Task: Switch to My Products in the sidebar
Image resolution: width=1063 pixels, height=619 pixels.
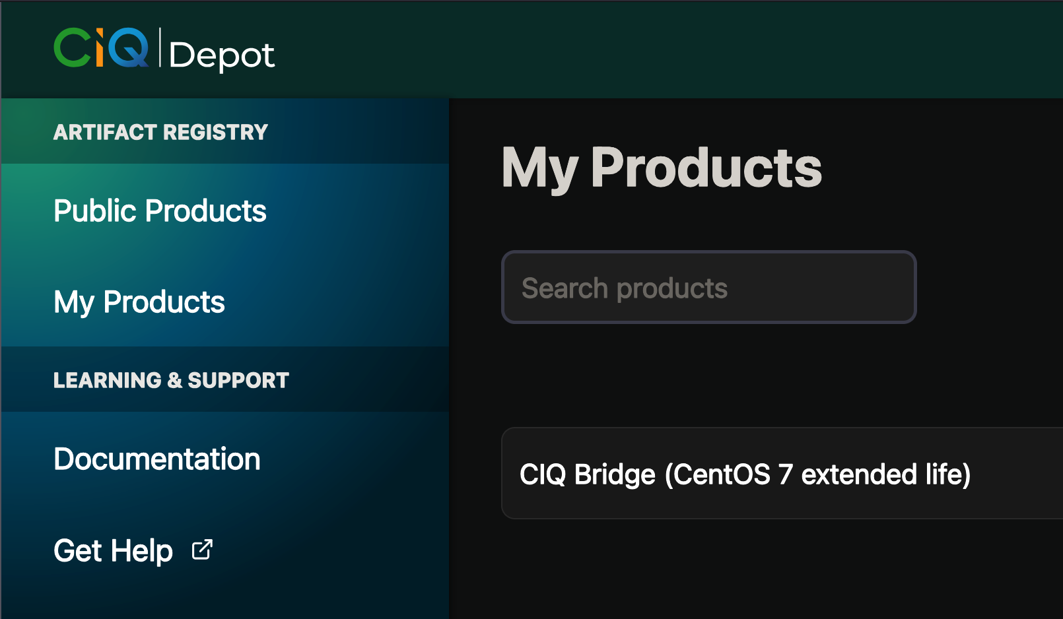Action: pos(139,302)
